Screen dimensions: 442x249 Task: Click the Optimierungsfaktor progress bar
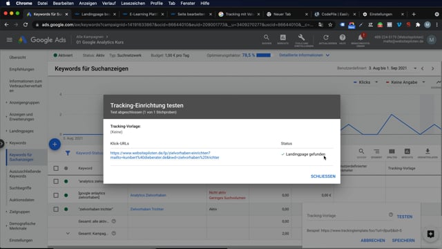[x=263, y=55]
